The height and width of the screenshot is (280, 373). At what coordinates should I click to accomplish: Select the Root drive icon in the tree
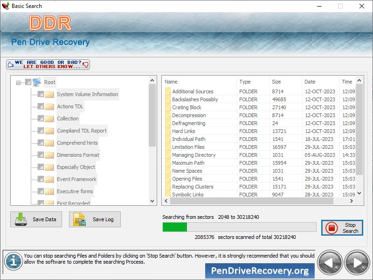pos(36,82)
